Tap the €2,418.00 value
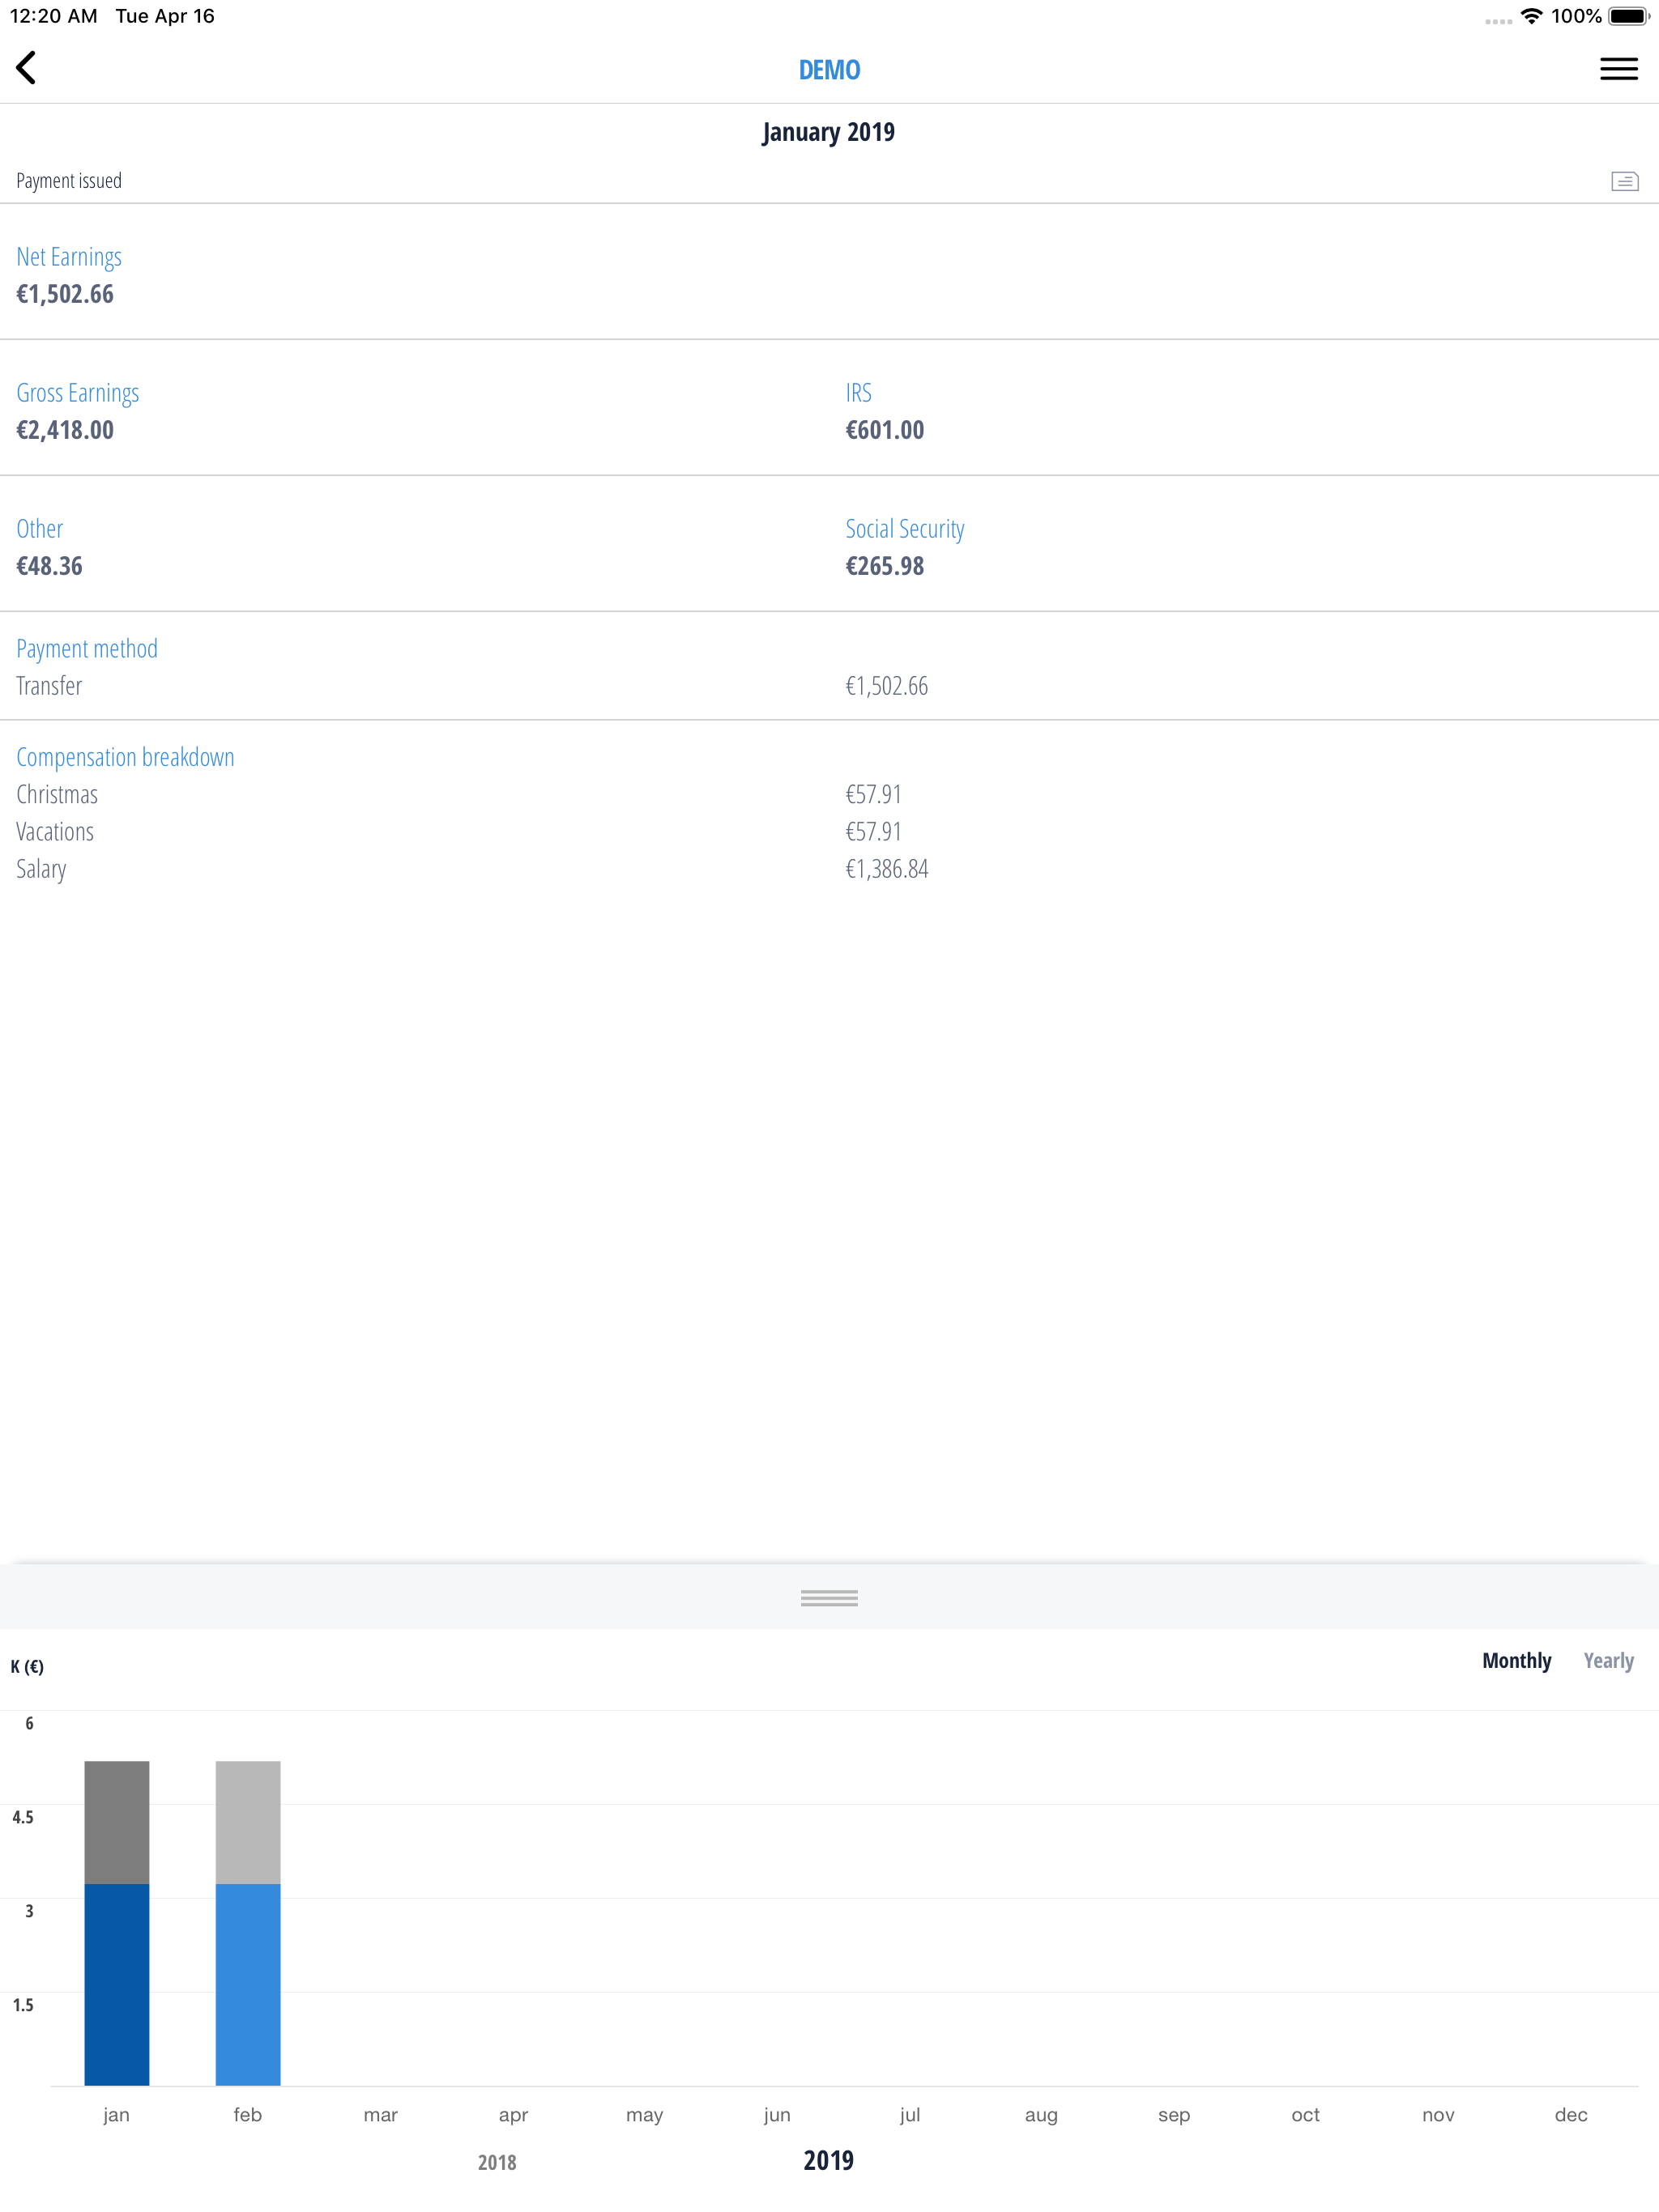Image resolution: width=1659 pixels, height=2212 pixels. 65,430
